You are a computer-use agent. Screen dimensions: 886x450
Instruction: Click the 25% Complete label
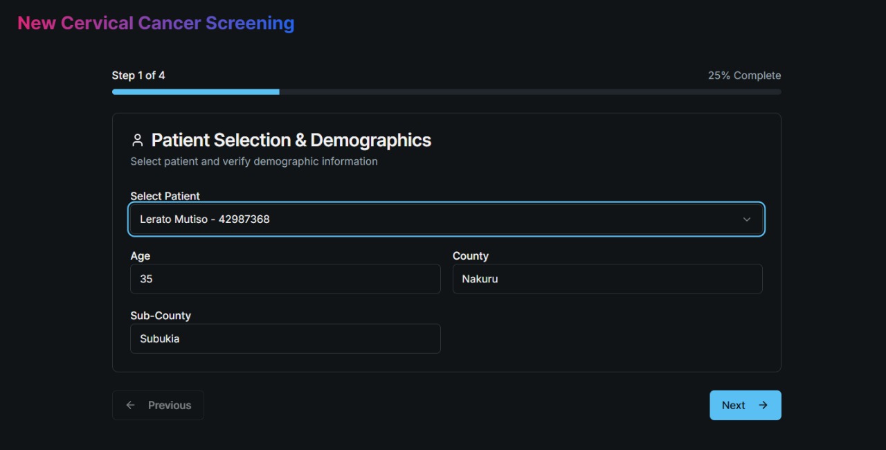[x=744, y=75]
